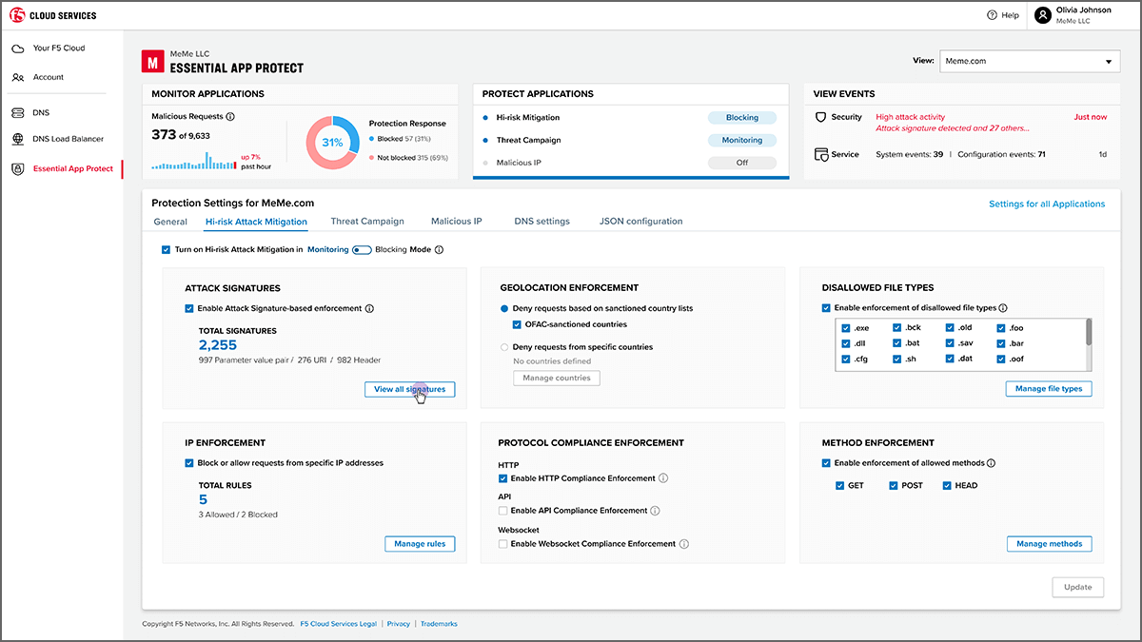Enable API Compliance Enforcement checkbox
This screenshot has width=1142, height=642.
503,511
